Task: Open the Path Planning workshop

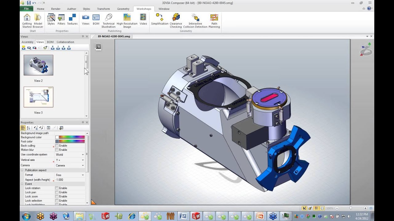Action: click(214, 21)
